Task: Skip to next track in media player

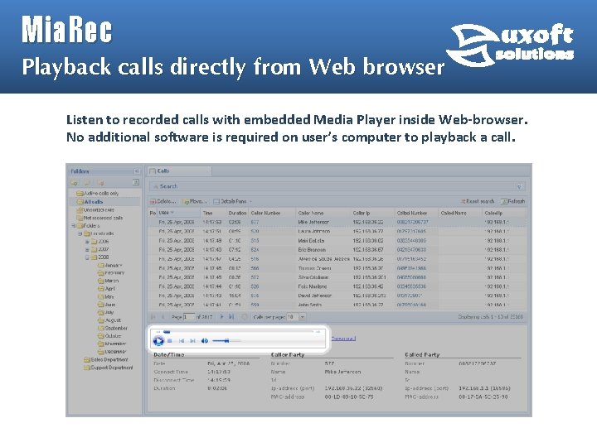Action: tap(192, 341)
